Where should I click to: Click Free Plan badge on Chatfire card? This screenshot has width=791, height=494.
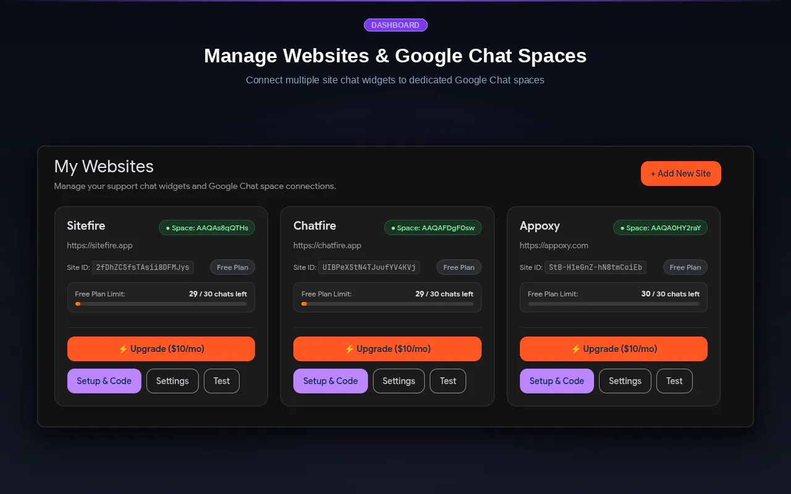tap(459, 267)
